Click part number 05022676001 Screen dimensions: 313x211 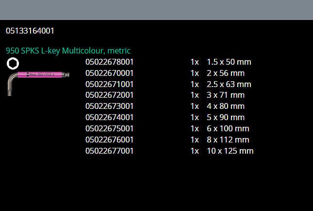click(x=109, y=140)
